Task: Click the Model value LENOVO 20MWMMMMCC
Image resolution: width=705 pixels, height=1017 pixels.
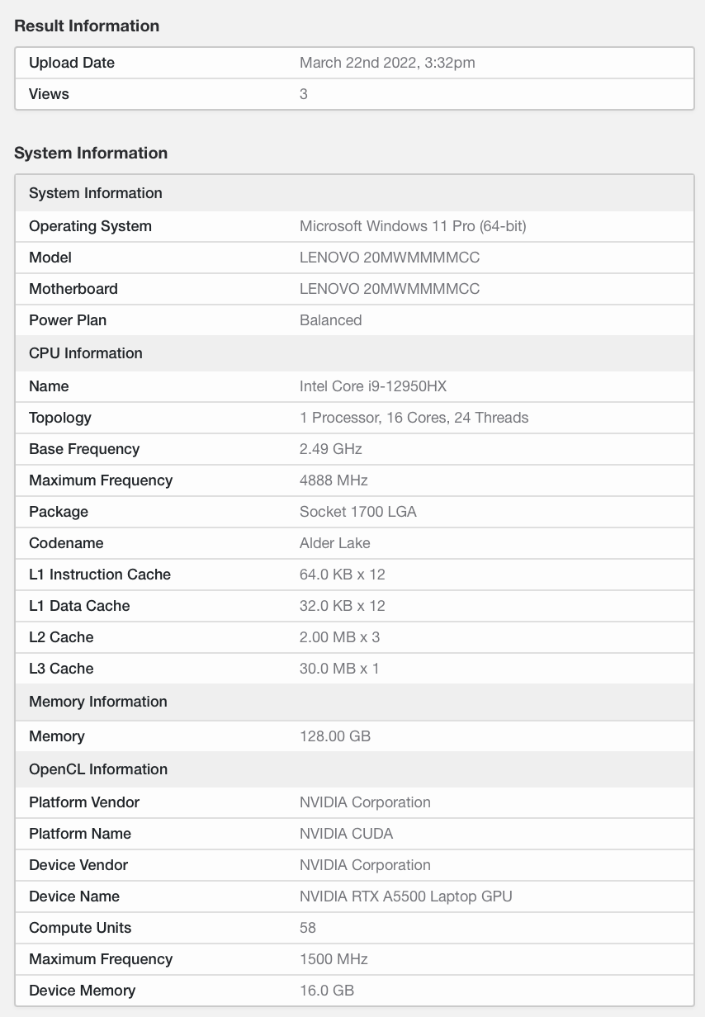Action: 389,258
